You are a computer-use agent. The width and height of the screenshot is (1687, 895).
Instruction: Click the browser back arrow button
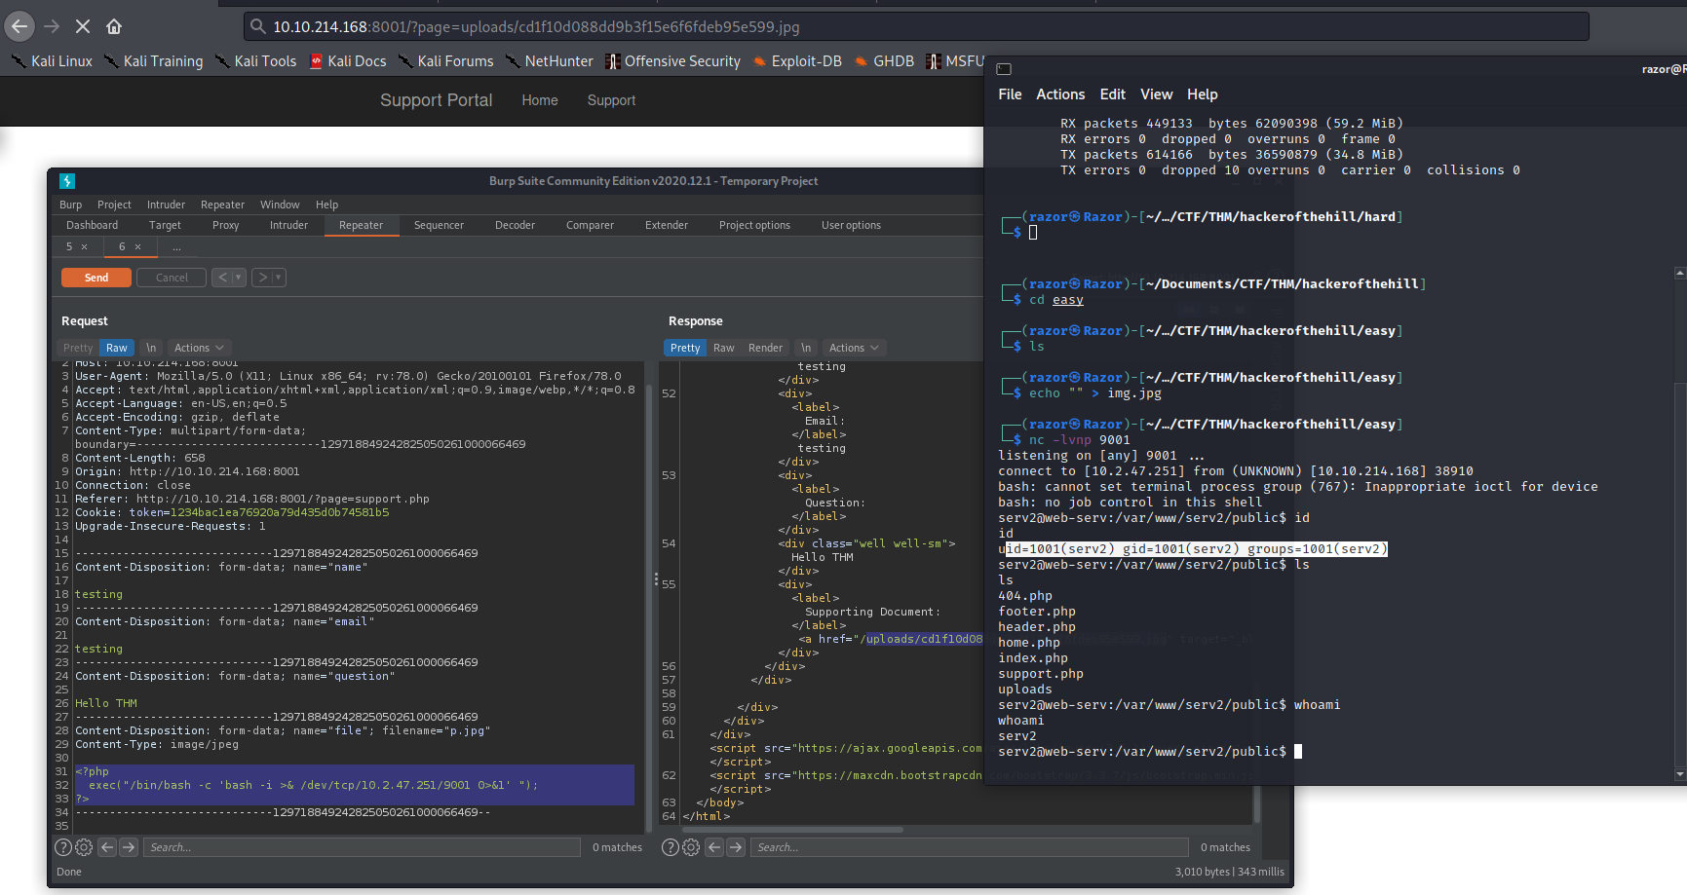19,26
